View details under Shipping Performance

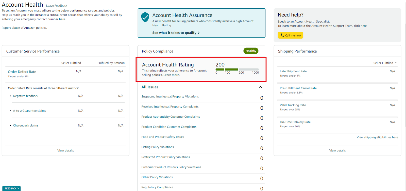[337, 150]
